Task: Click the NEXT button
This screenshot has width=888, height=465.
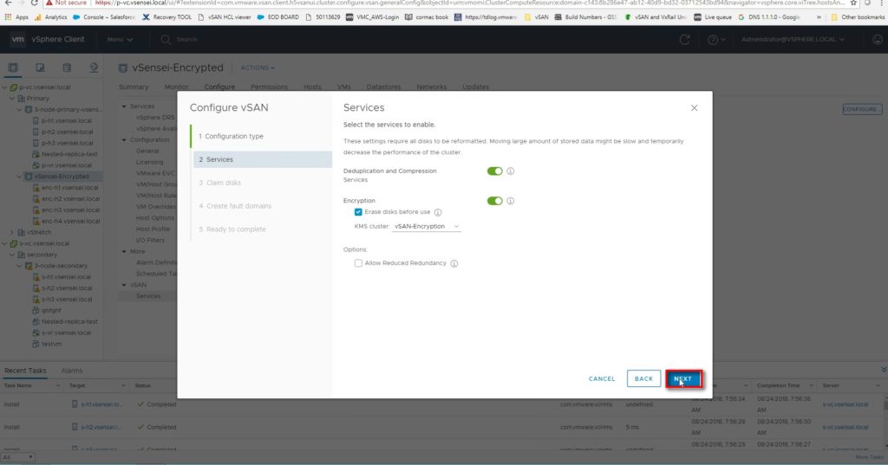Action: (683, 378)
